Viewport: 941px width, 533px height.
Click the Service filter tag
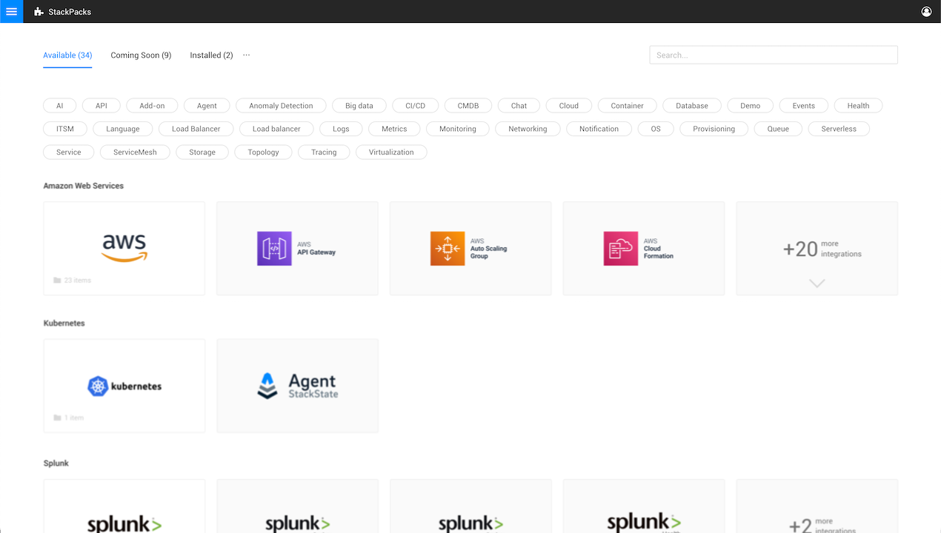[69, 152]
